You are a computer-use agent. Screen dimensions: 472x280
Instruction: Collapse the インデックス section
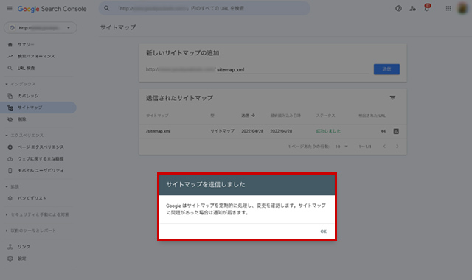pyautogui.click(x=21, y=84)
